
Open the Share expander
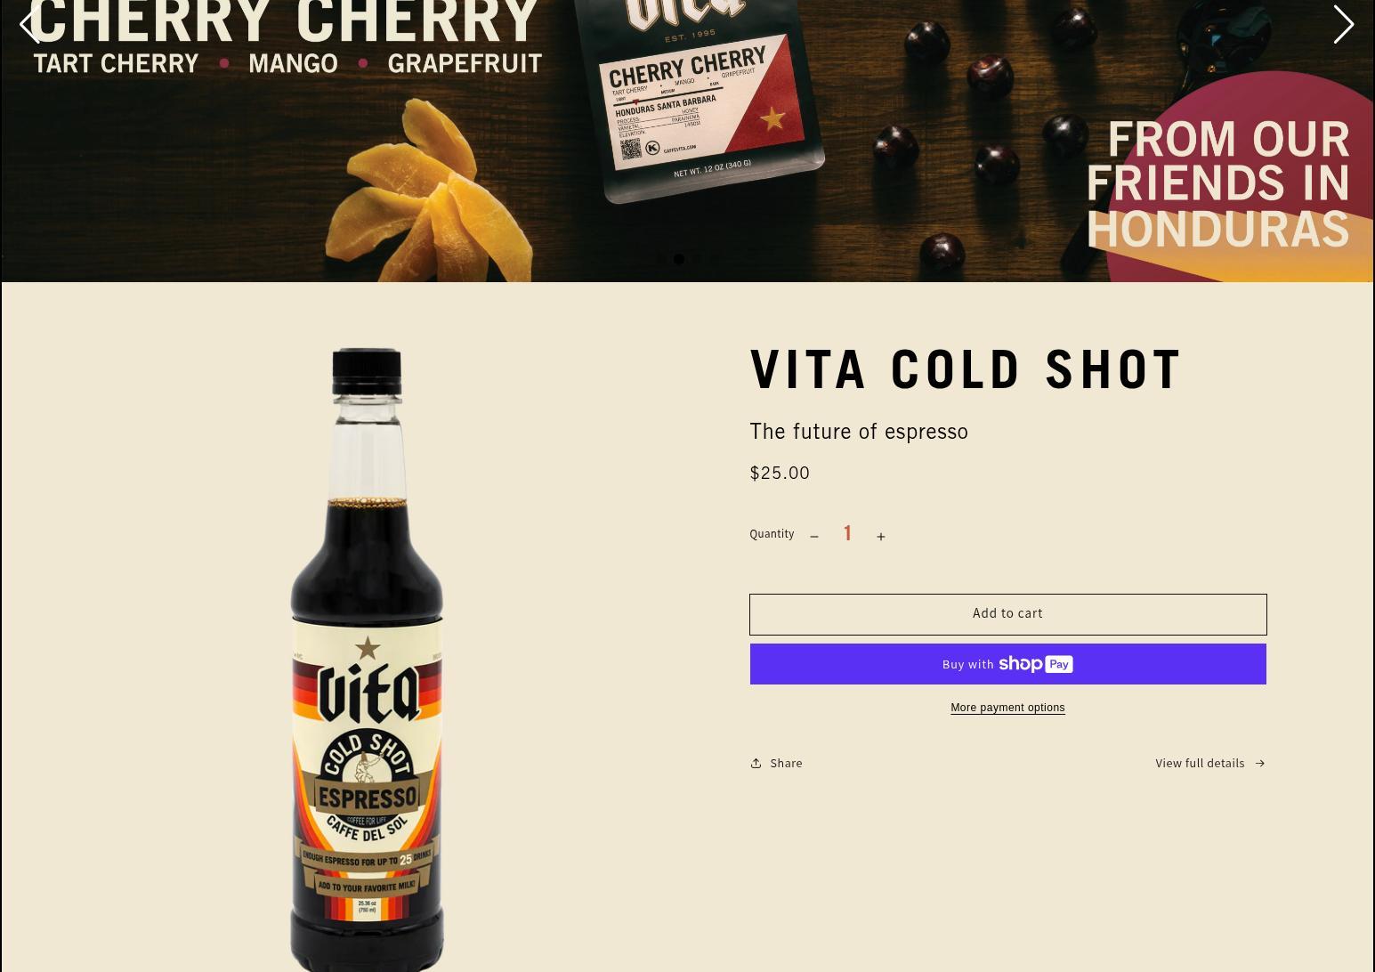[x=776, y=763]
